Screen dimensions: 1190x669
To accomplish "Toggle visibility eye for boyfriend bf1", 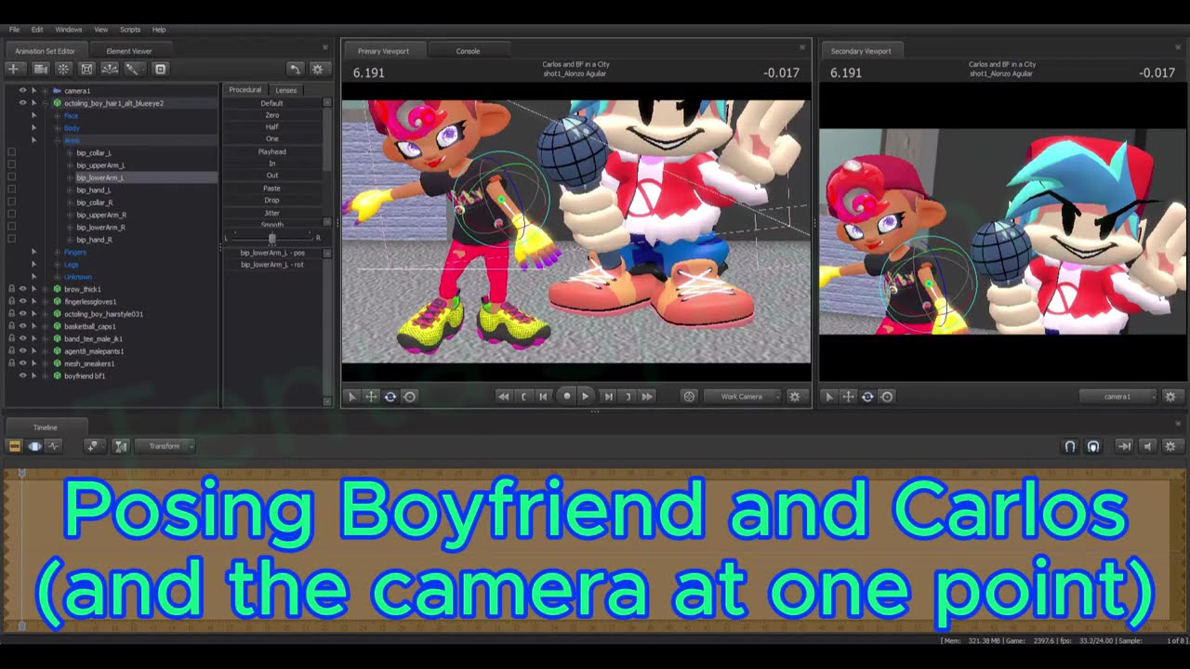I will (x=22, y=376).
